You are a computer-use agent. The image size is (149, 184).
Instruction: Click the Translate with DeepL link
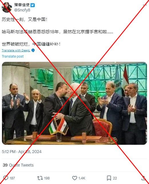16,50
